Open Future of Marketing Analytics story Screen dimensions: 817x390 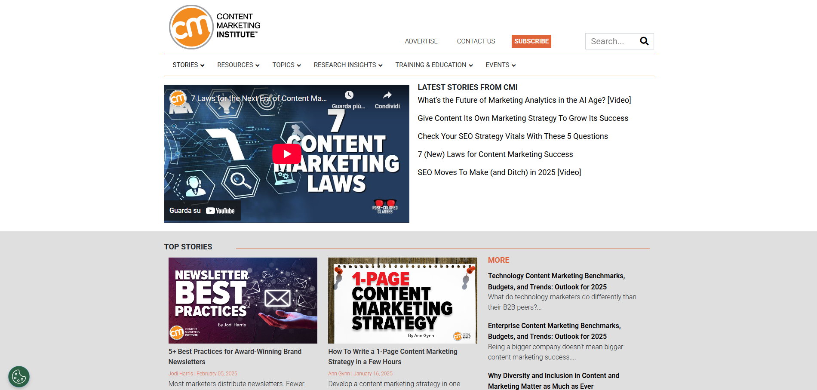click(524, 100)
